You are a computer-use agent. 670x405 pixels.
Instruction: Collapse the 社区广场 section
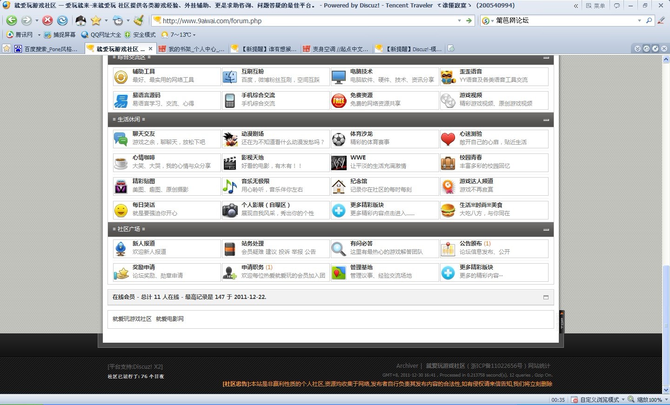click(546, 229)
